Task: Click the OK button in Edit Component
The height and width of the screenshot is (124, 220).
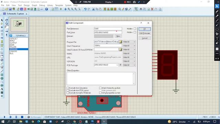Action: (144, 29)
